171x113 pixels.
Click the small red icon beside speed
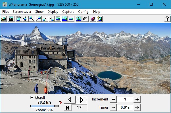click(x=61, y=102)
